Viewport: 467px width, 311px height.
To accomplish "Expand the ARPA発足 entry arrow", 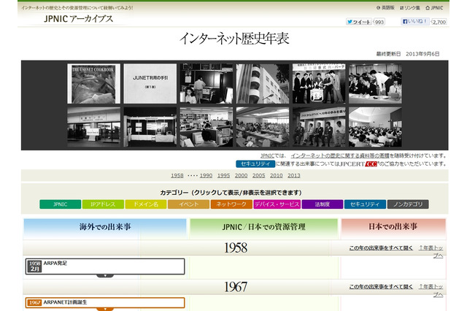I will click(105, 276).
